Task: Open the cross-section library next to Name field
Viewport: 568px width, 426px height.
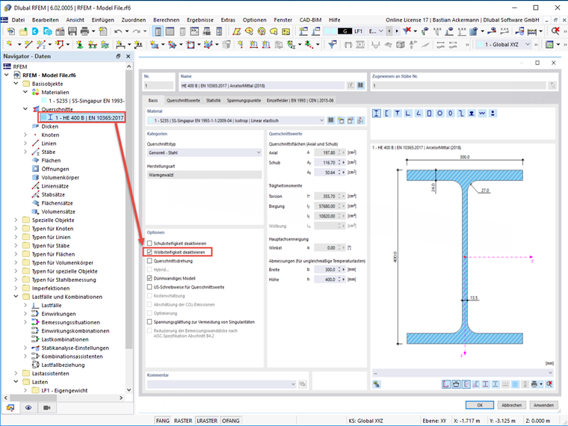Action: (360, 86)
